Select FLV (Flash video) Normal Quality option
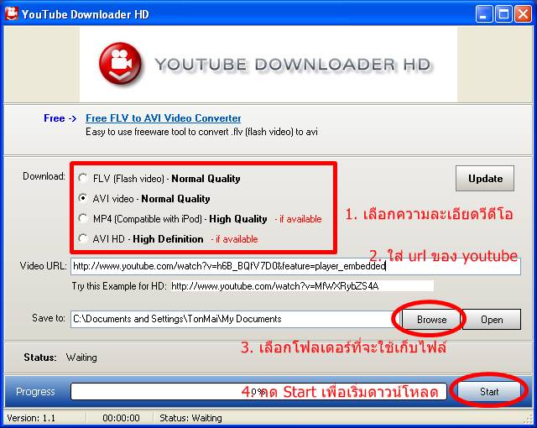The image size is (537, 428). click(82, 178)
